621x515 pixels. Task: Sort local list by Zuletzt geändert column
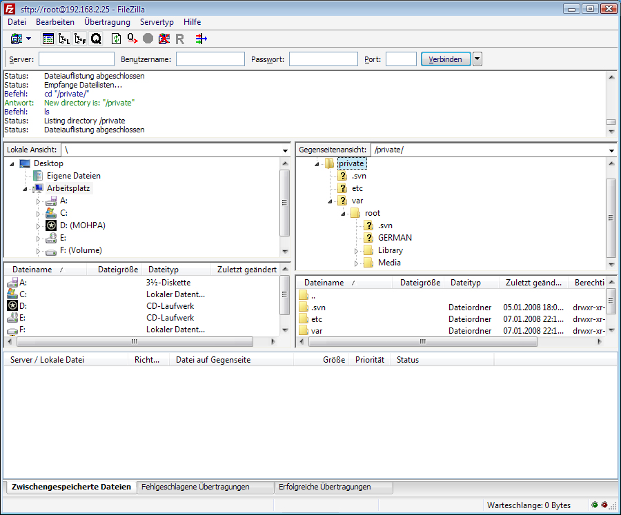[x=247, y=270]
